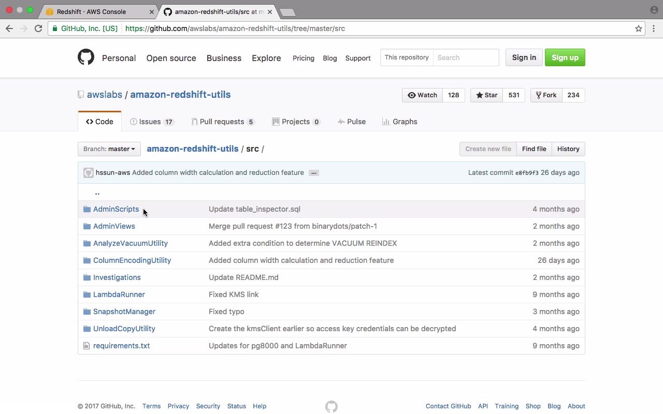Click the Investigations folder icon
The width and height of the screenshot is (663, 414).
pos(87,277)
